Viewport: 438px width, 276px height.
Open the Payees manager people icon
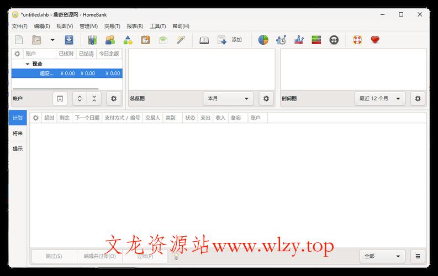pyautogui.click(x=110, y=40)
